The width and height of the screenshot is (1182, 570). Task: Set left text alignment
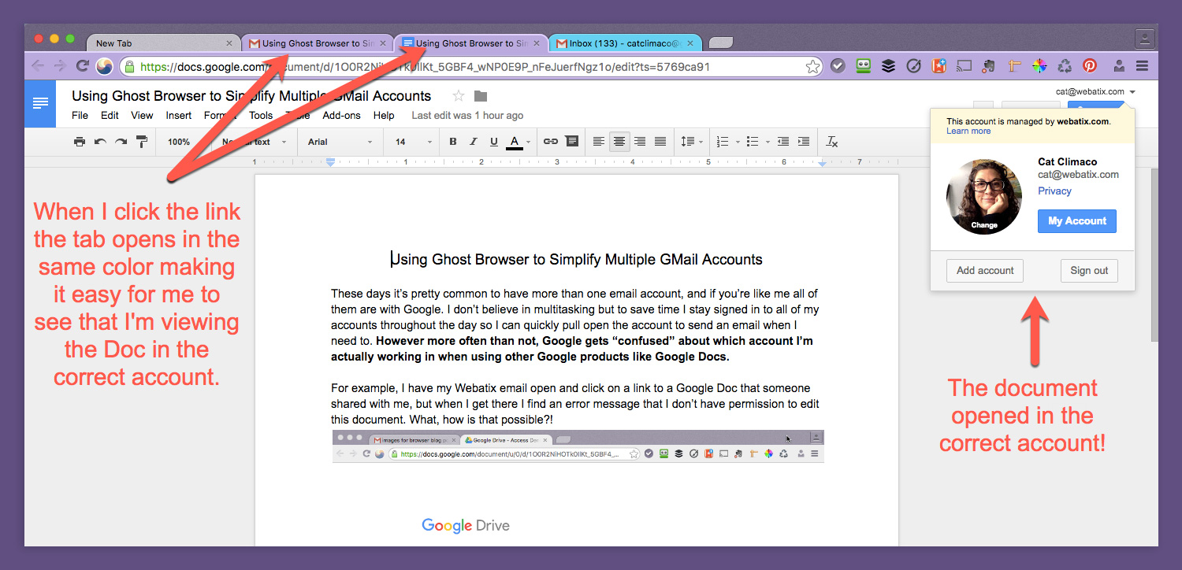click(x=599, y=142)
